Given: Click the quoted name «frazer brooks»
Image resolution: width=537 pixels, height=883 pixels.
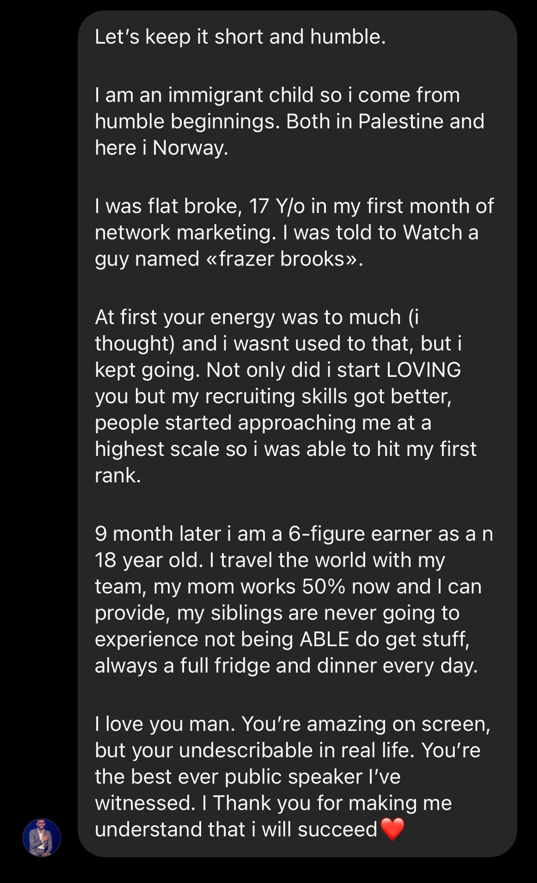Looking at the screenshot, I should pos(282,259).
